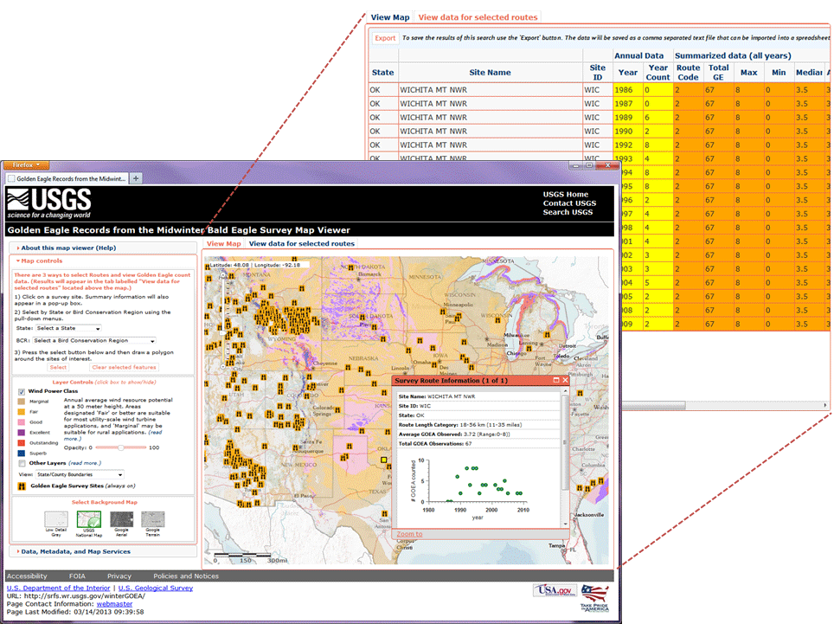834x624 pixels.
Task: Enable the Other Layers checkbox
Action: (x=22, y=463)
